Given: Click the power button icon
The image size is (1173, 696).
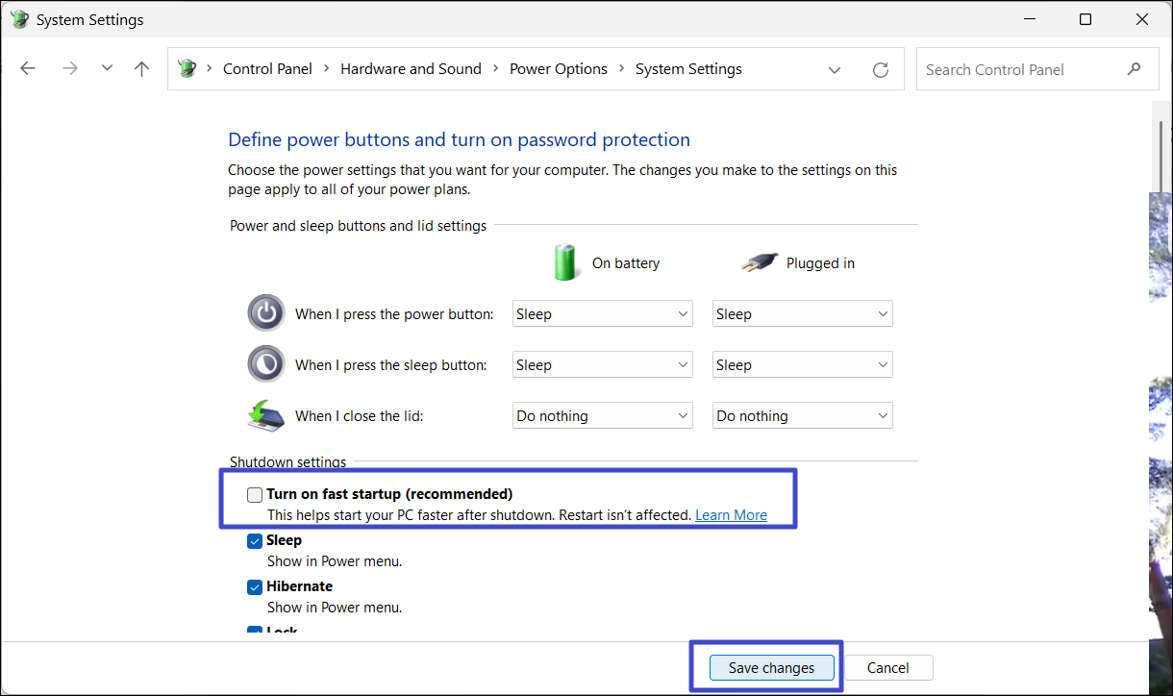Looking at the screenshot, I should 266,313.
